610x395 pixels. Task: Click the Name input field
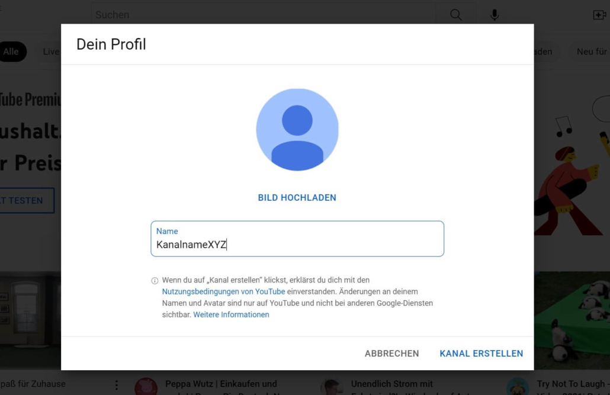pyautogui.click(x=297, y=239)
